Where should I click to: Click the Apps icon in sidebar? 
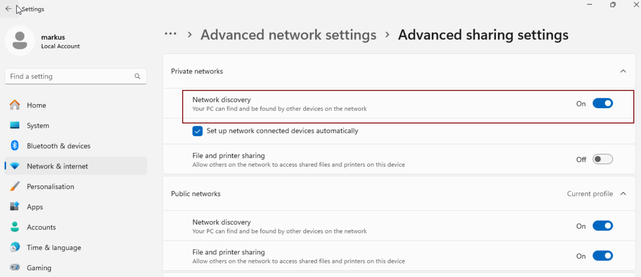[15, 207]
